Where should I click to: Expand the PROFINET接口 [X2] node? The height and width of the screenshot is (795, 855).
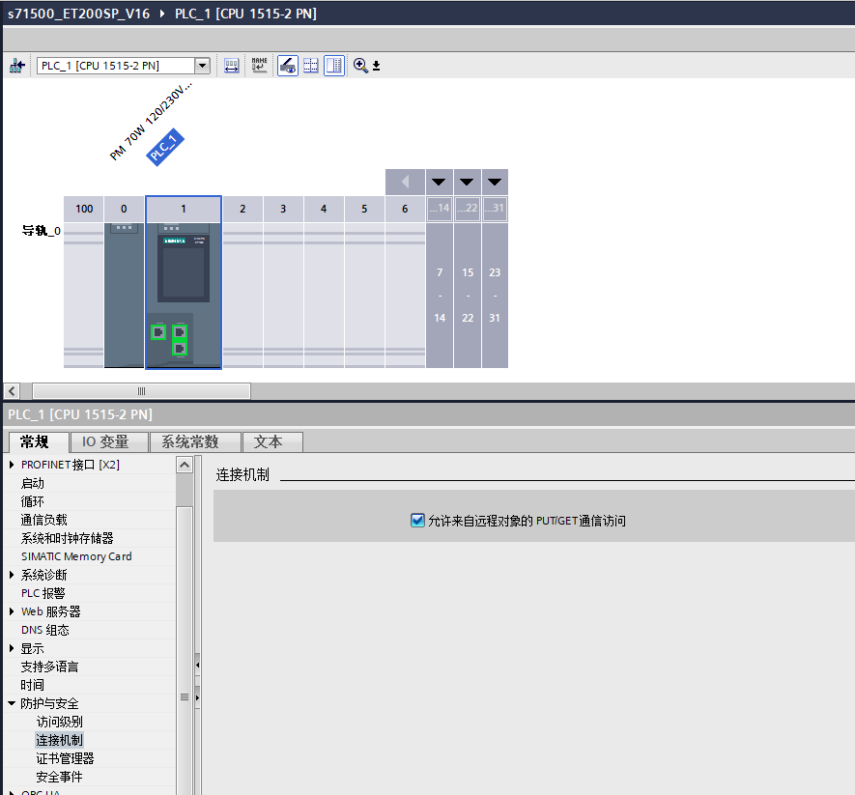tap(12, 465)
